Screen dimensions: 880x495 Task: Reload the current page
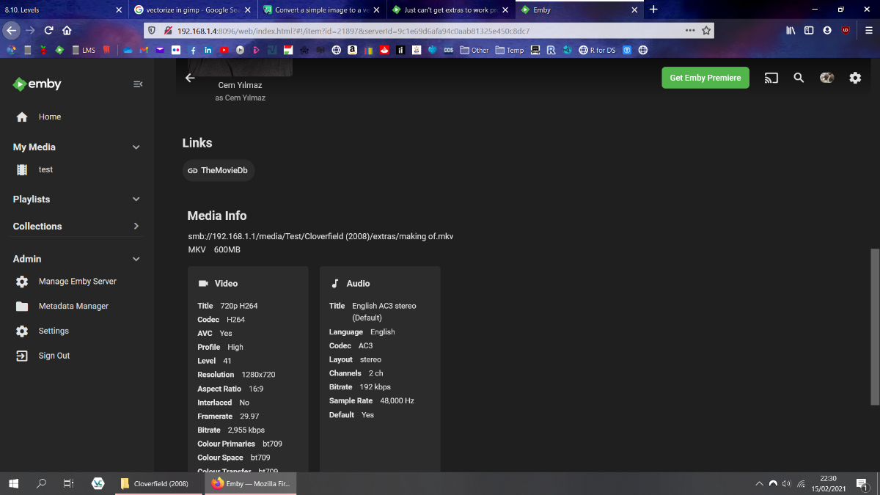[48, 31]
